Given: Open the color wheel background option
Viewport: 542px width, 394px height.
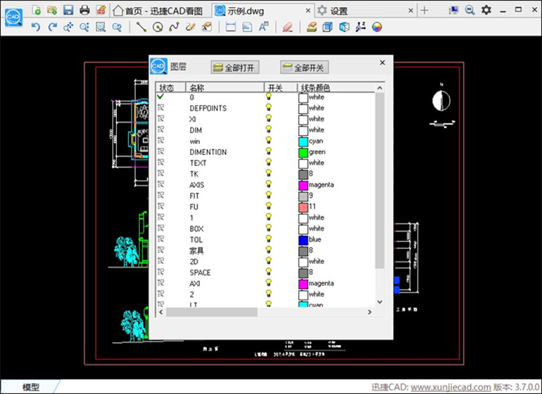Looking at the screenshot, I should (x=377, y=27).
